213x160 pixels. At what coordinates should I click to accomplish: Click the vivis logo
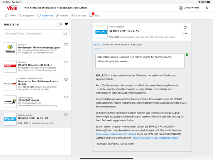click(x=12, y=8)
